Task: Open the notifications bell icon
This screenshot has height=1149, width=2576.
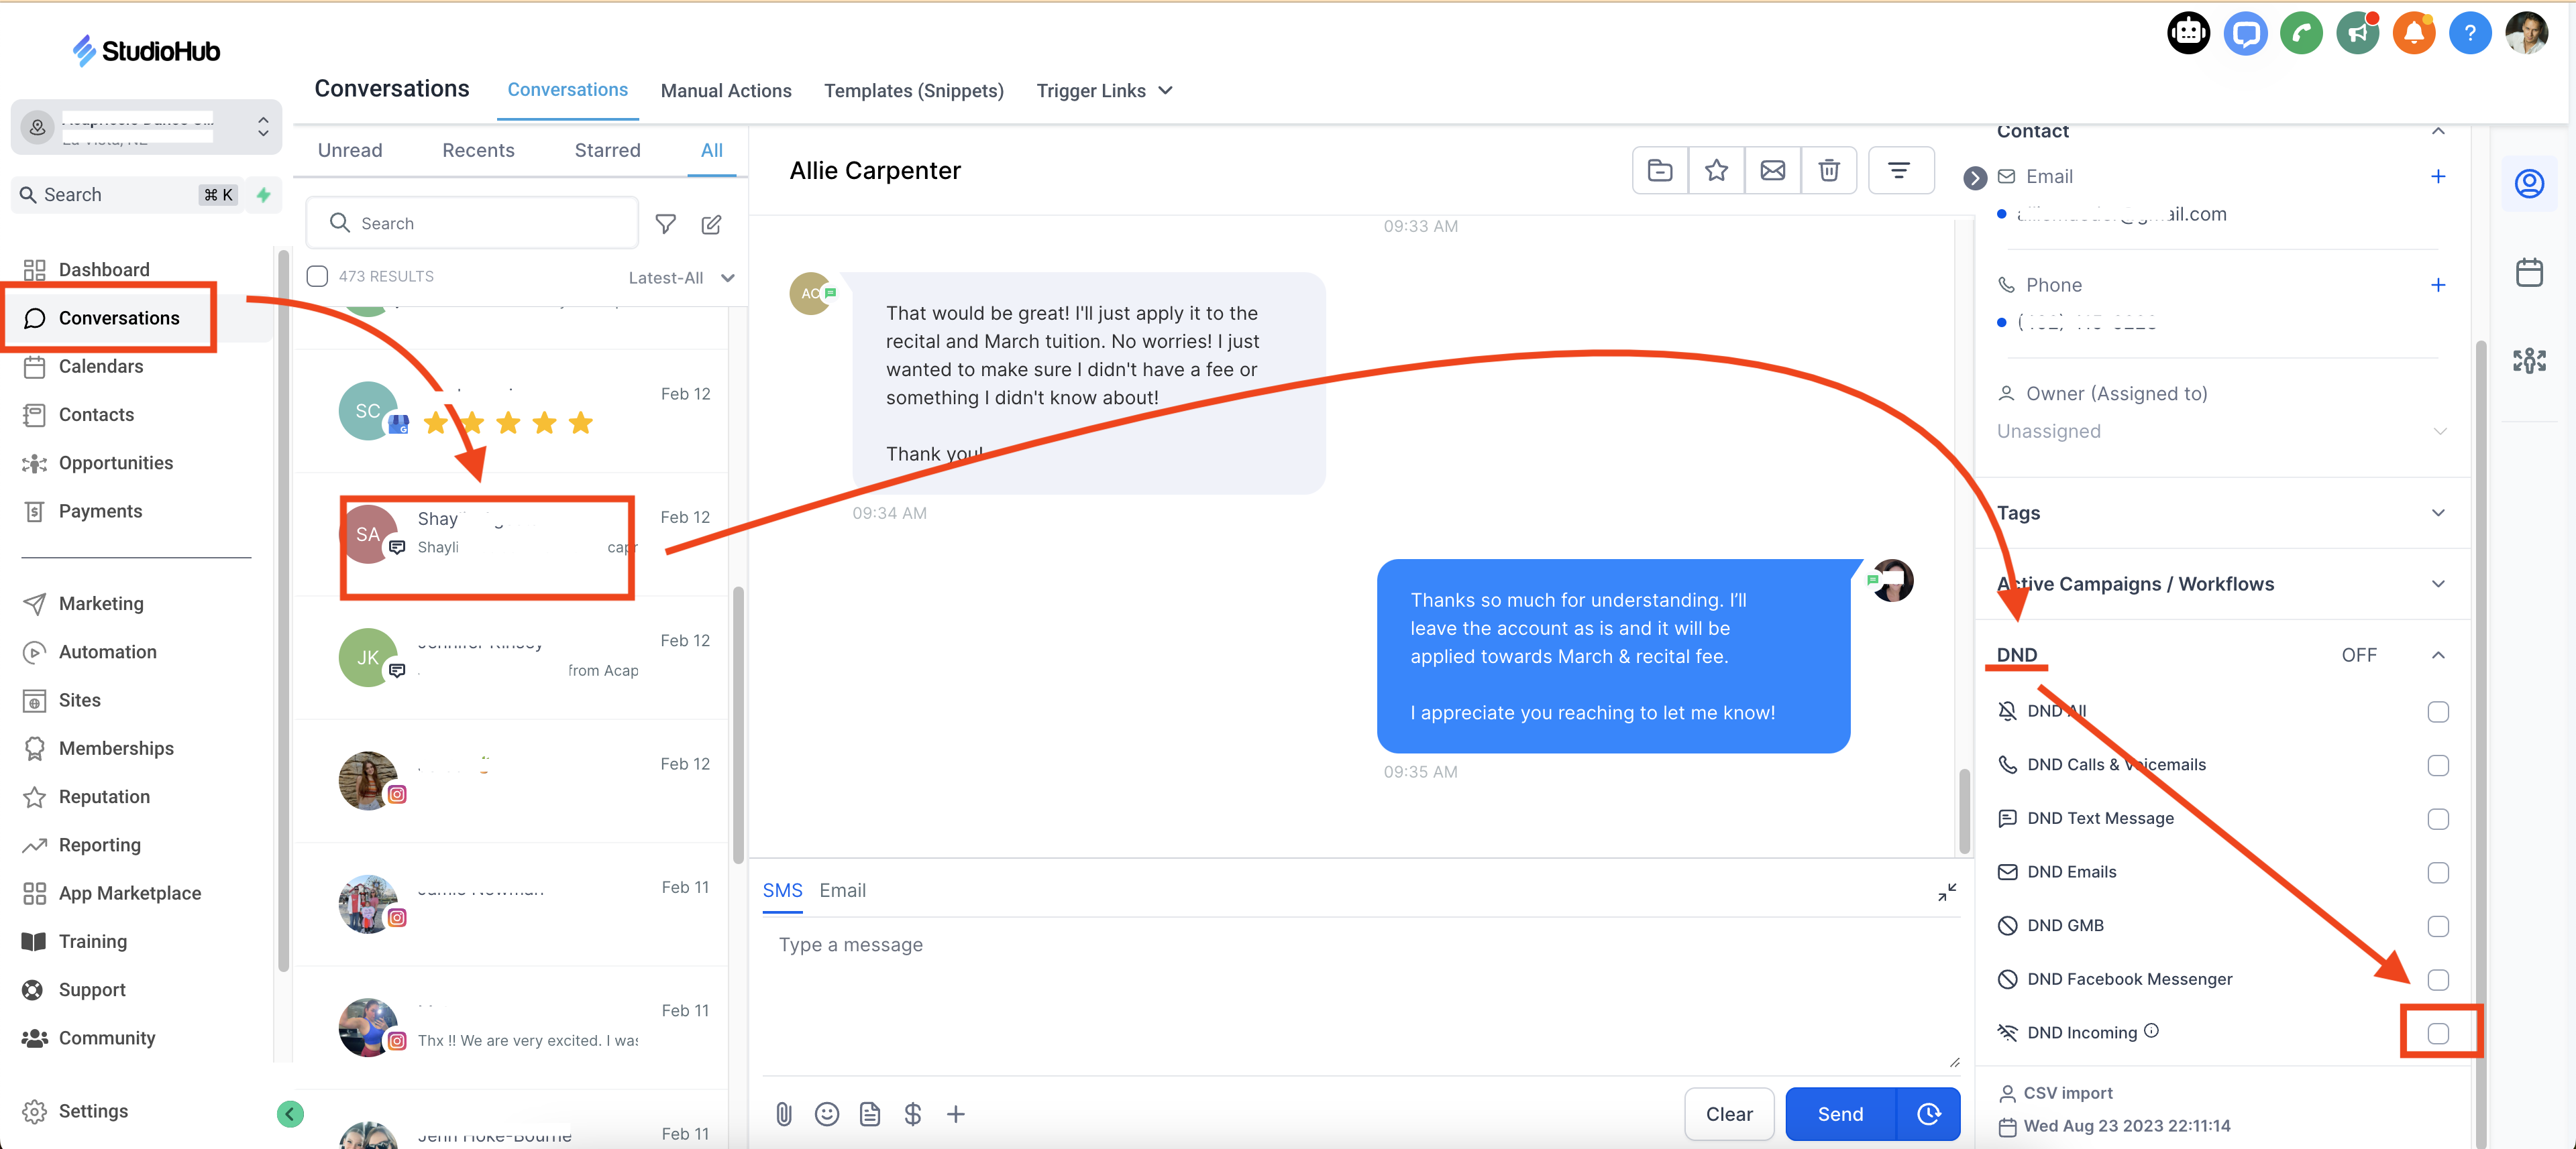Action: point(2413,34)
